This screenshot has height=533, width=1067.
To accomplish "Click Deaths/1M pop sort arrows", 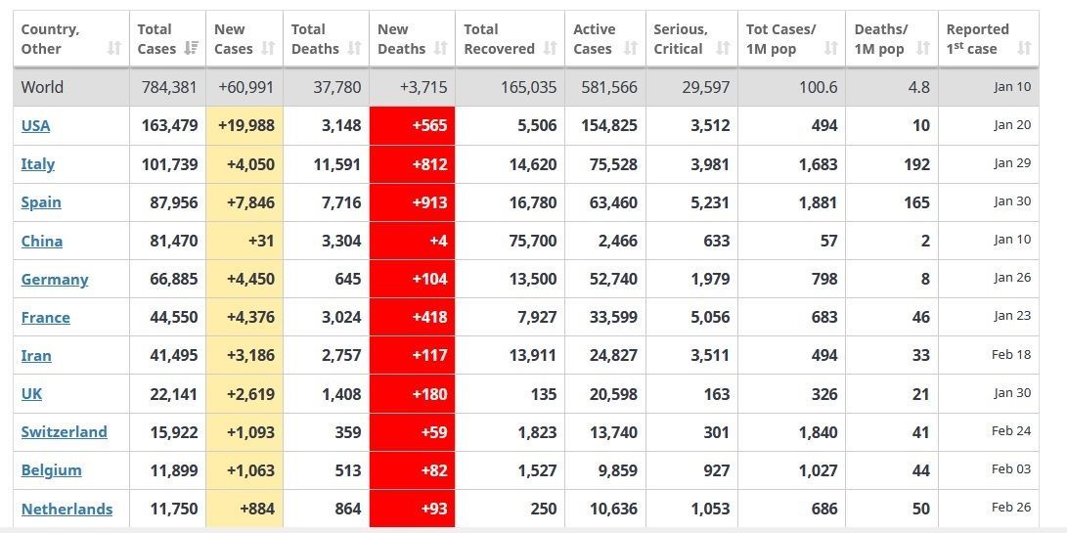I will click(923, 48).
